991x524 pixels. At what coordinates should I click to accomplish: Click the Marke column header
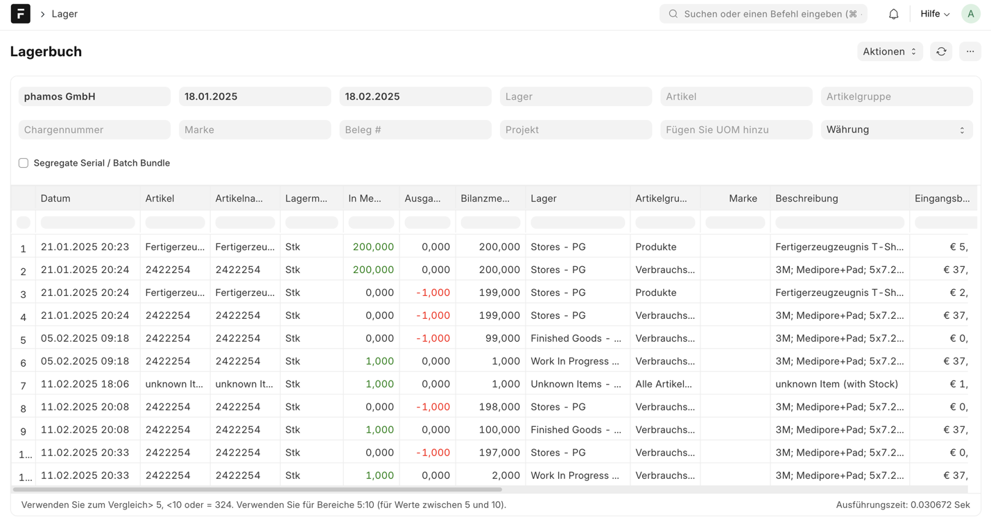[x=735, y=198]
